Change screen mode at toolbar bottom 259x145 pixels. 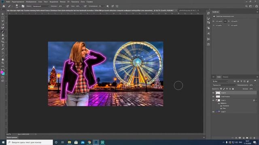coord(3,81)
